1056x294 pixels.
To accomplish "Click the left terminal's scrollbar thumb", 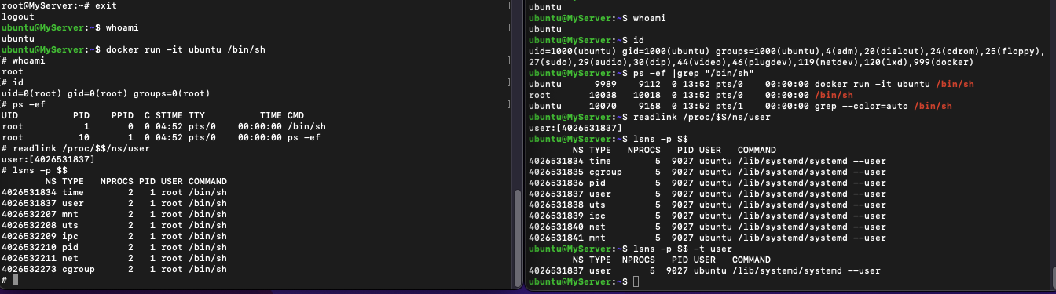I will 517,238.
